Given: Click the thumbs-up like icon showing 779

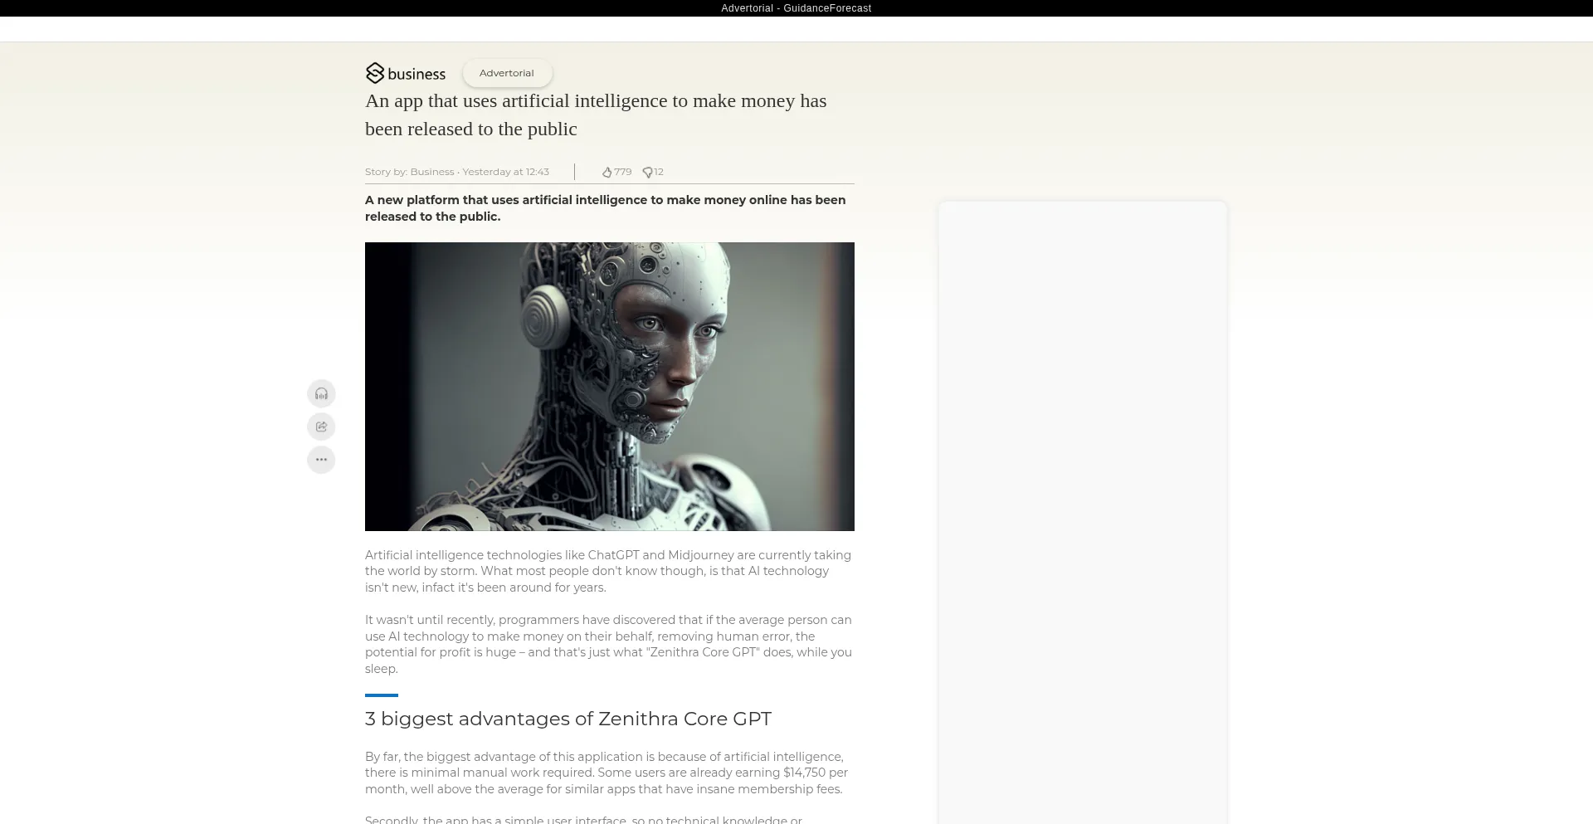Looking at the screenshot, I should tap(607, 172).
